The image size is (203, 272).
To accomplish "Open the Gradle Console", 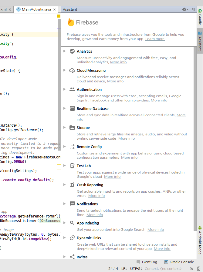I will [x=179, y=262].
